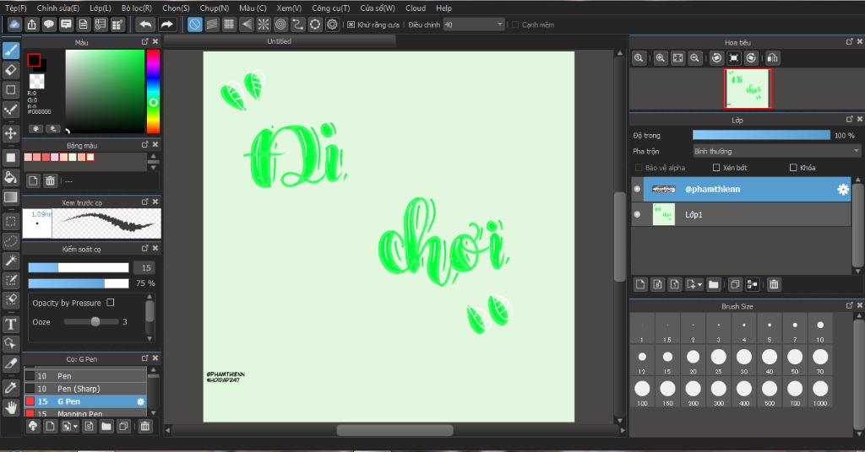Viewport: 865px width, 452px height.
Task: Rotate canvas left in navigator
Action: (x=716, y=58)
